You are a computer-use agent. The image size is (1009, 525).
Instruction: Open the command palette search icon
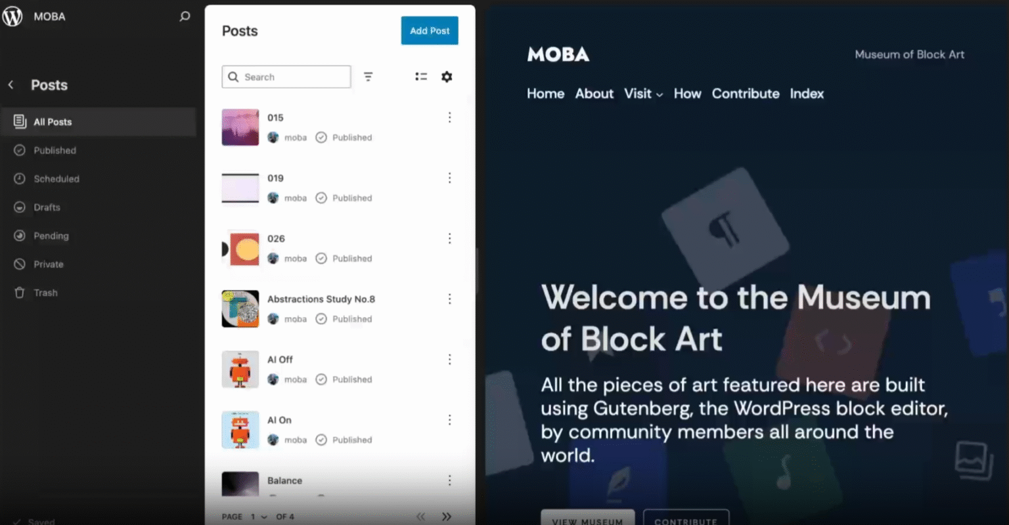185,16
